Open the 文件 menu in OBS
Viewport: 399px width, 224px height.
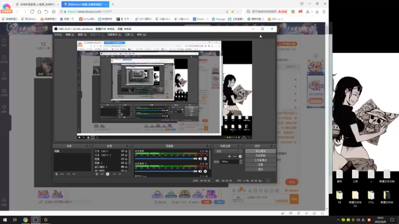point(58,35)
